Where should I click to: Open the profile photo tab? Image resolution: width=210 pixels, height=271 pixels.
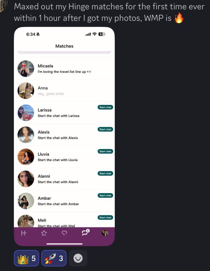pyautogui.click(x=105, y=233)
